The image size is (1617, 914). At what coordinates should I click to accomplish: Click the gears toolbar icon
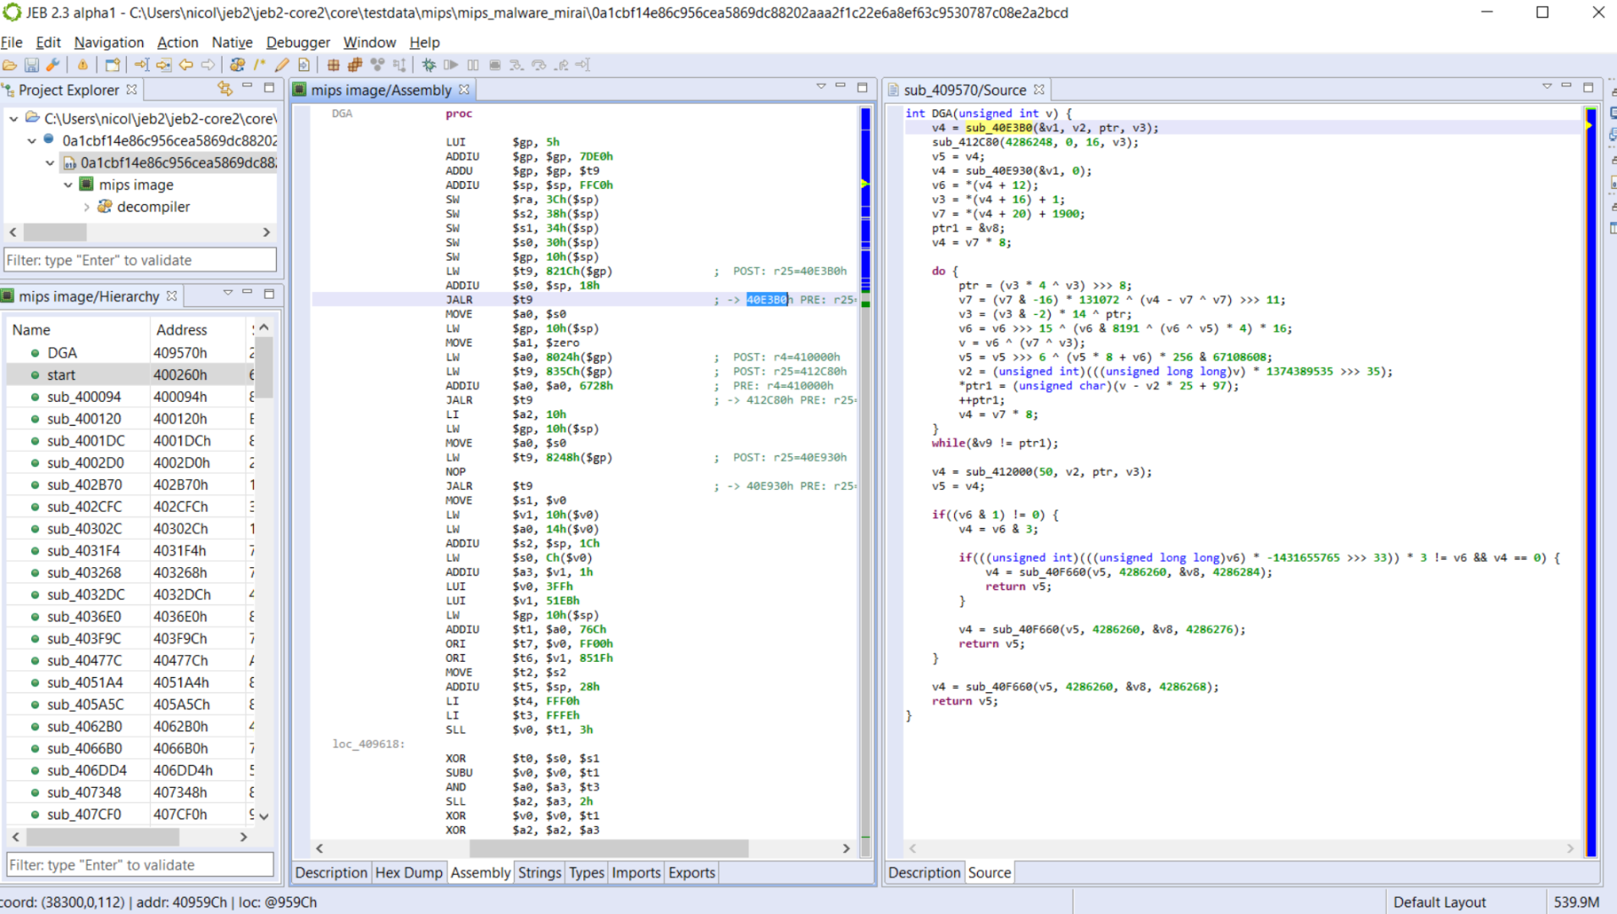237,65
